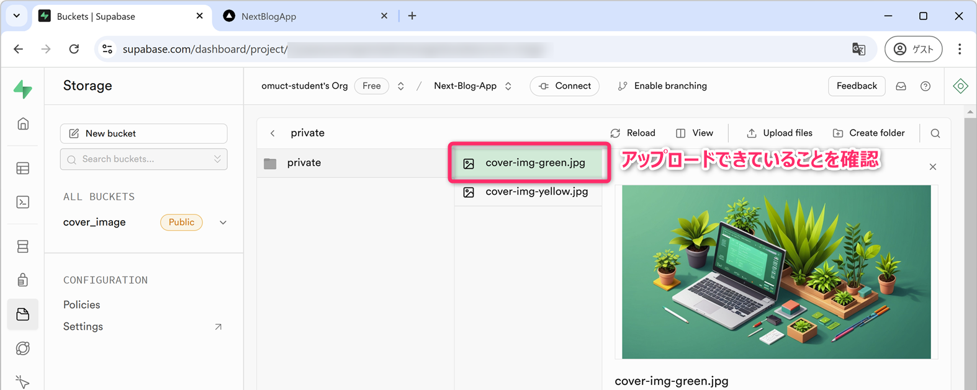Open Edge Functions sidebar icon
This screenshot has width=977, height=390.
(23, 348)
